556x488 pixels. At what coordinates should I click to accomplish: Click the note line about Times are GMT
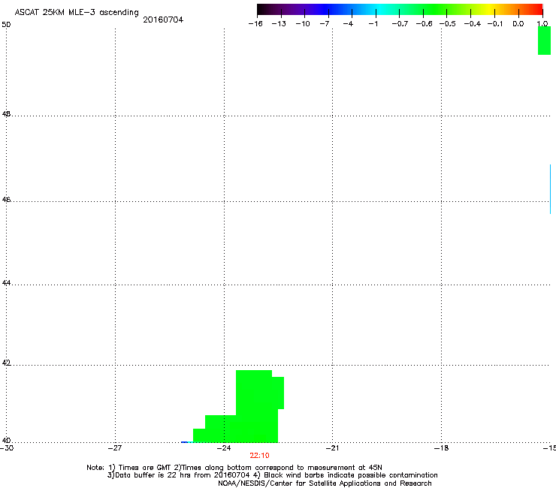pos(234,468)
